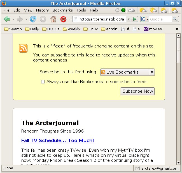The image size is (182, 173).
Task: Click the heading The ArcterJournal
Action: tap(50, 123)
